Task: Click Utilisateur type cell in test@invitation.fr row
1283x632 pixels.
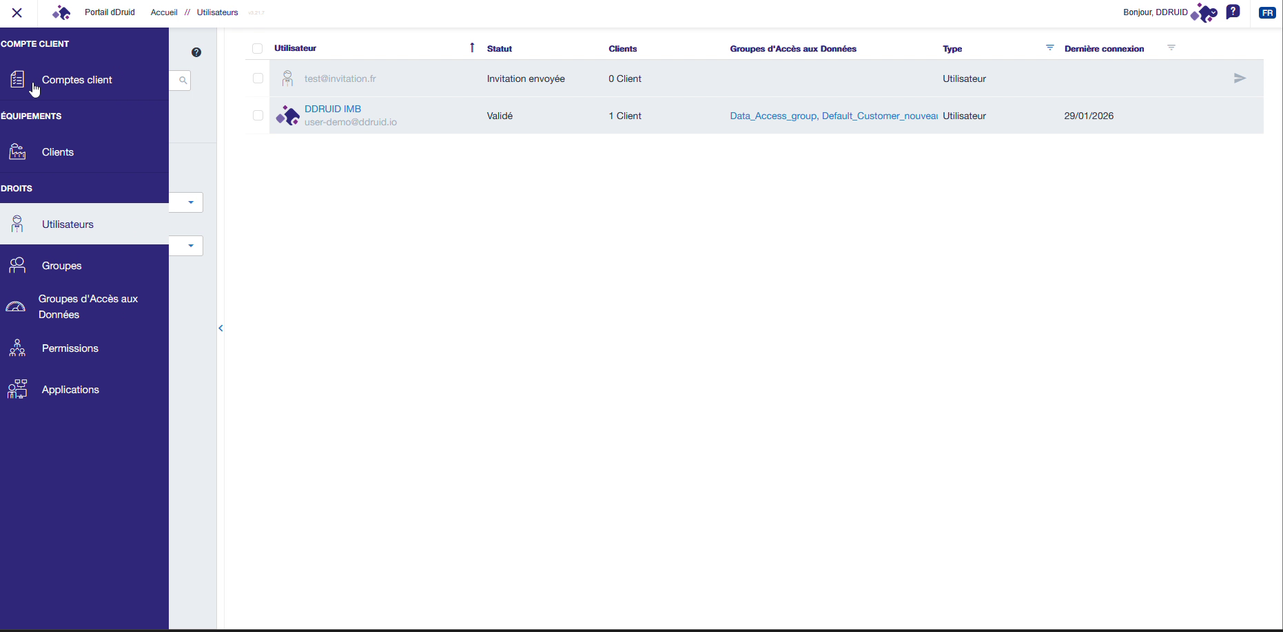Action: (x=964, y=78)
